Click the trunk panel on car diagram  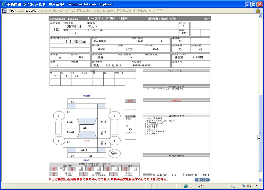87,141
